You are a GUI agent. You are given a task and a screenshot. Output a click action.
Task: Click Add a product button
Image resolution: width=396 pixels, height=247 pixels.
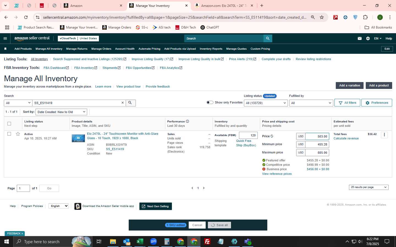click(379, 86)
